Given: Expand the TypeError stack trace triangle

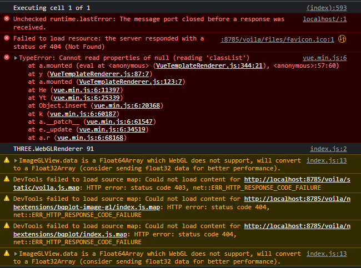Looking at the screenshot, I should (16, 58).
